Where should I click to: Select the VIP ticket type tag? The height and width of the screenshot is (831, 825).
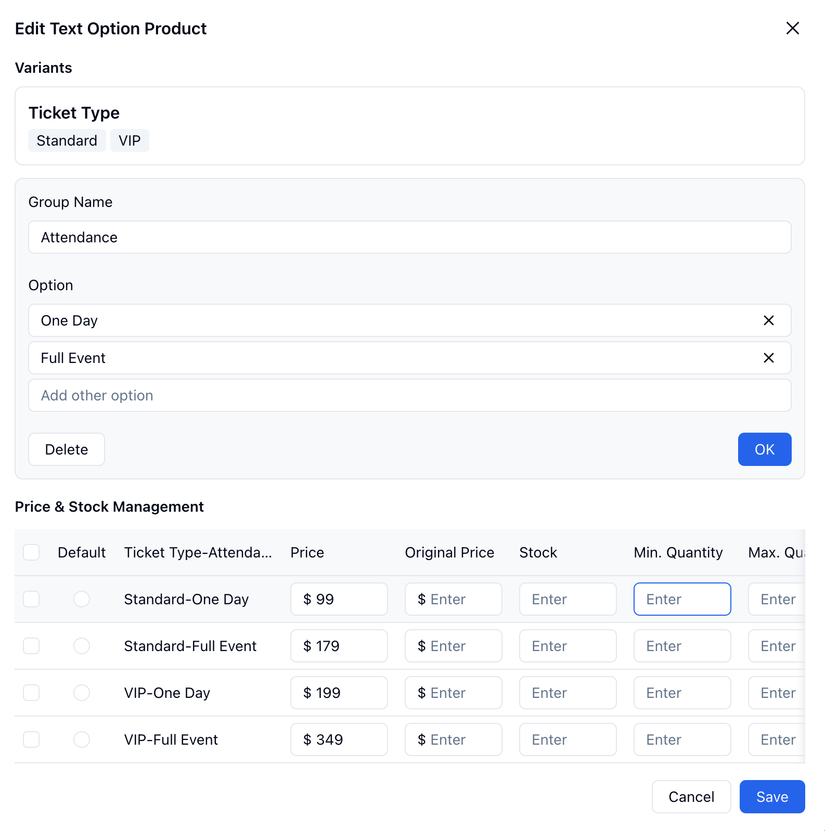130,140
